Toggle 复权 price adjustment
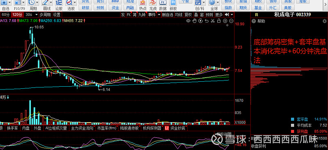 point(188,15)
